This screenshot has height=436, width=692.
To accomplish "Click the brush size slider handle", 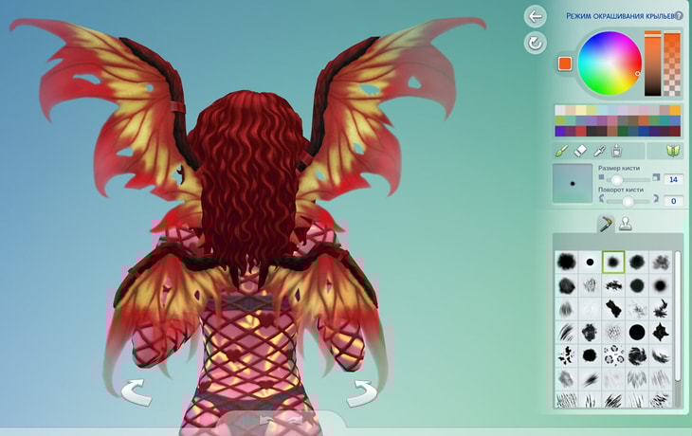I will [x=617, y=179].
